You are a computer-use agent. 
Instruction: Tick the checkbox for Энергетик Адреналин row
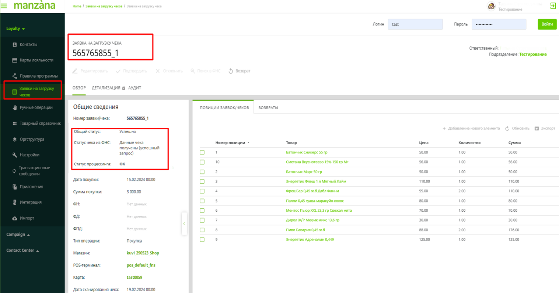coord(202,240)
